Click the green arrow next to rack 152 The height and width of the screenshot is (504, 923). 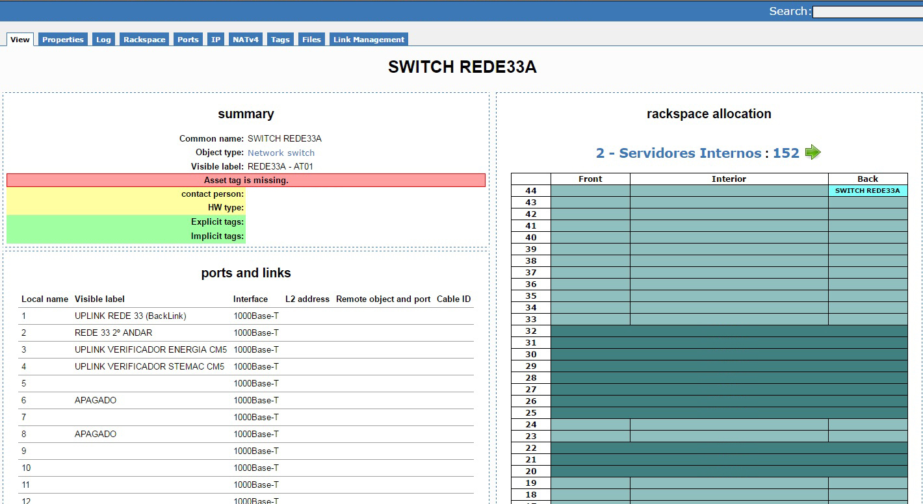[x=812, y=153]
